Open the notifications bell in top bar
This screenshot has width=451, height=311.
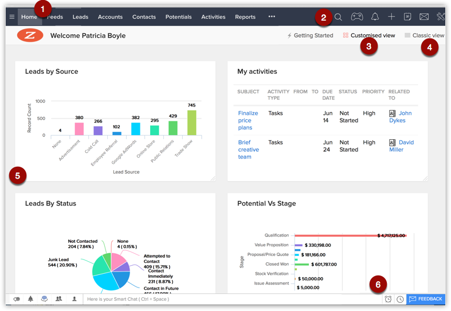tap(375, 17)
